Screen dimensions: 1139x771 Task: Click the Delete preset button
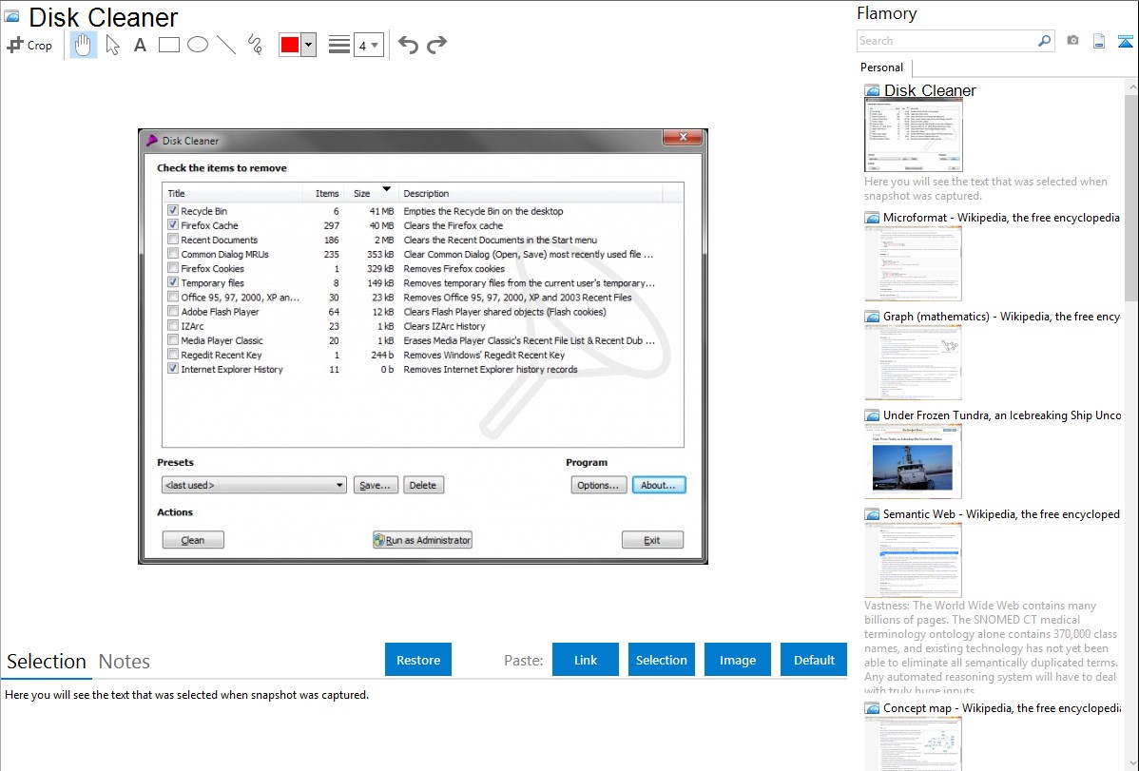(423, 485)
